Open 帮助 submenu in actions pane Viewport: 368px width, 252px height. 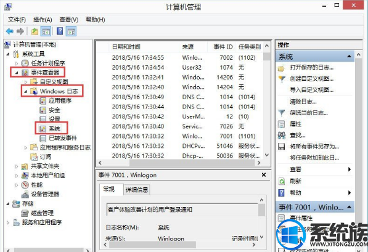(316, 193)
